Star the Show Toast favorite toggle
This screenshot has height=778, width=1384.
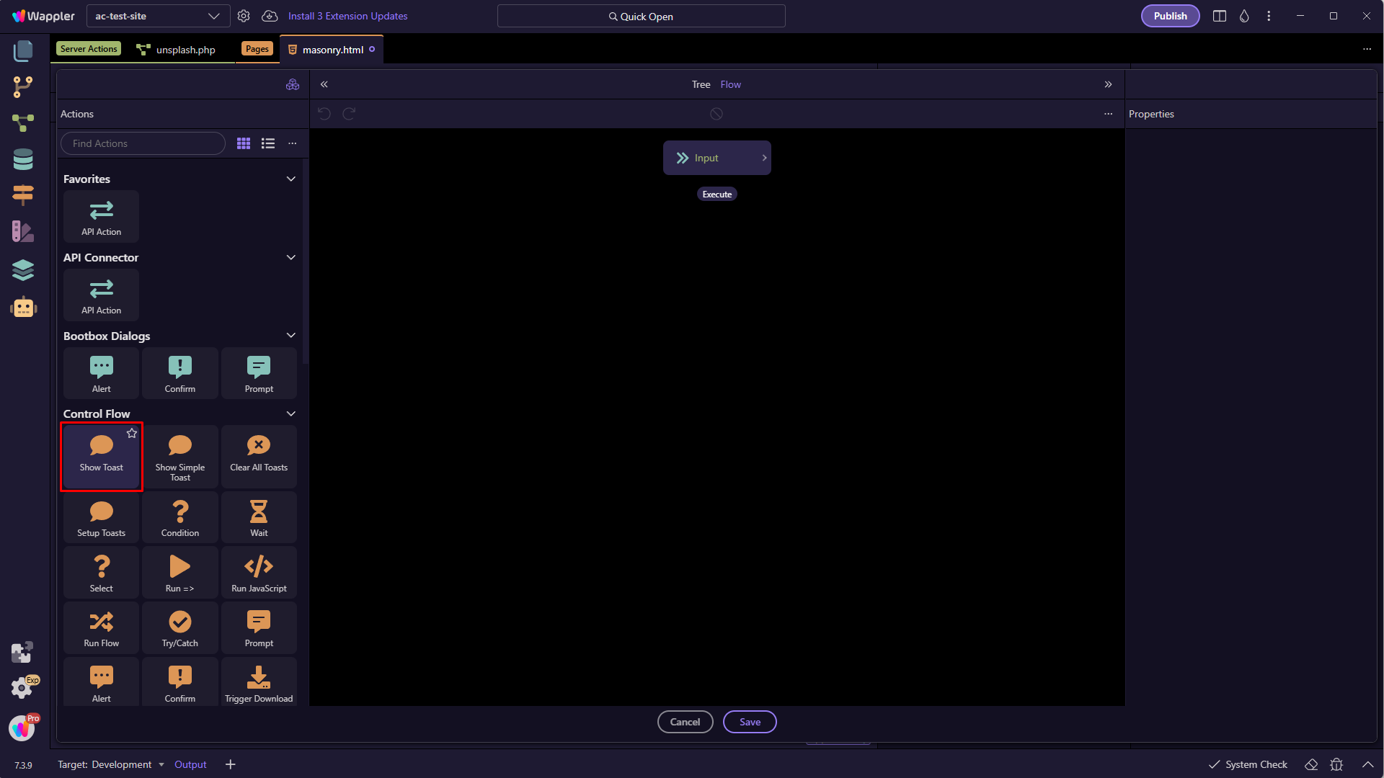132,433
